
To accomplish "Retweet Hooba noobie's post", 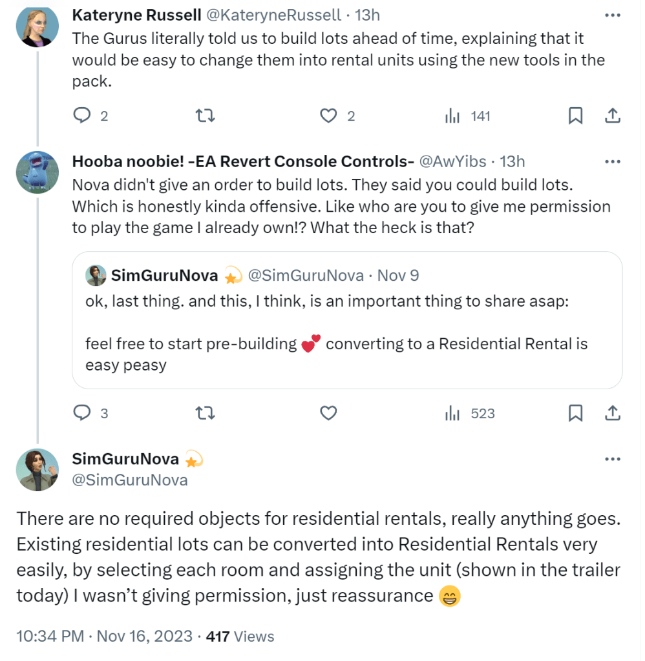I will pos(205,413).
